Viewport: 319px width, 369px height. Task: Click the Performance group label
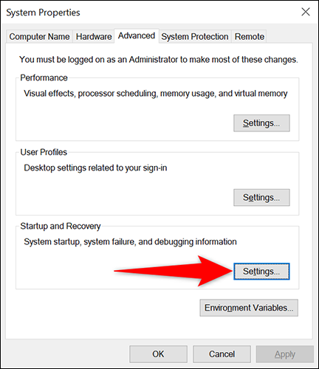coord(44,77)
